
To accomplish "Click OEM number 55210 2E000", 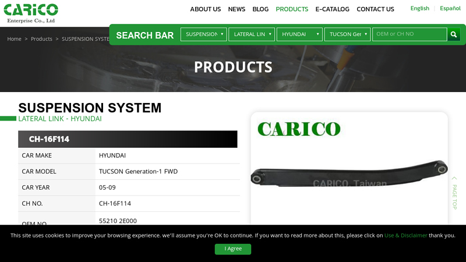I will pos(118,221).
